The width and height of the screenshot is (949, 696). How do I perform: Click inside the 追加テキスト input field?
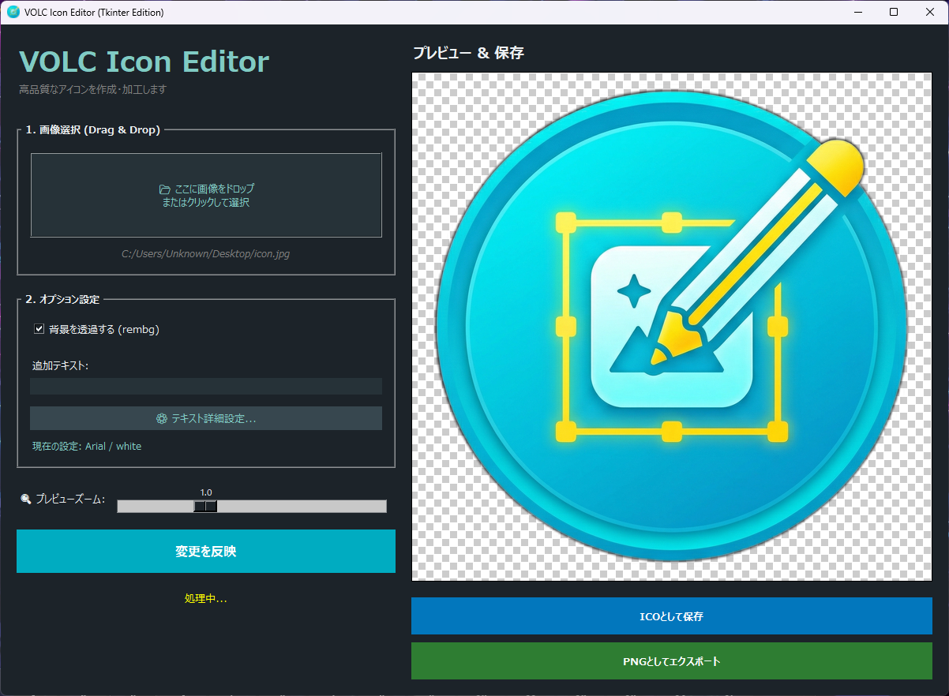coord(205,386)
